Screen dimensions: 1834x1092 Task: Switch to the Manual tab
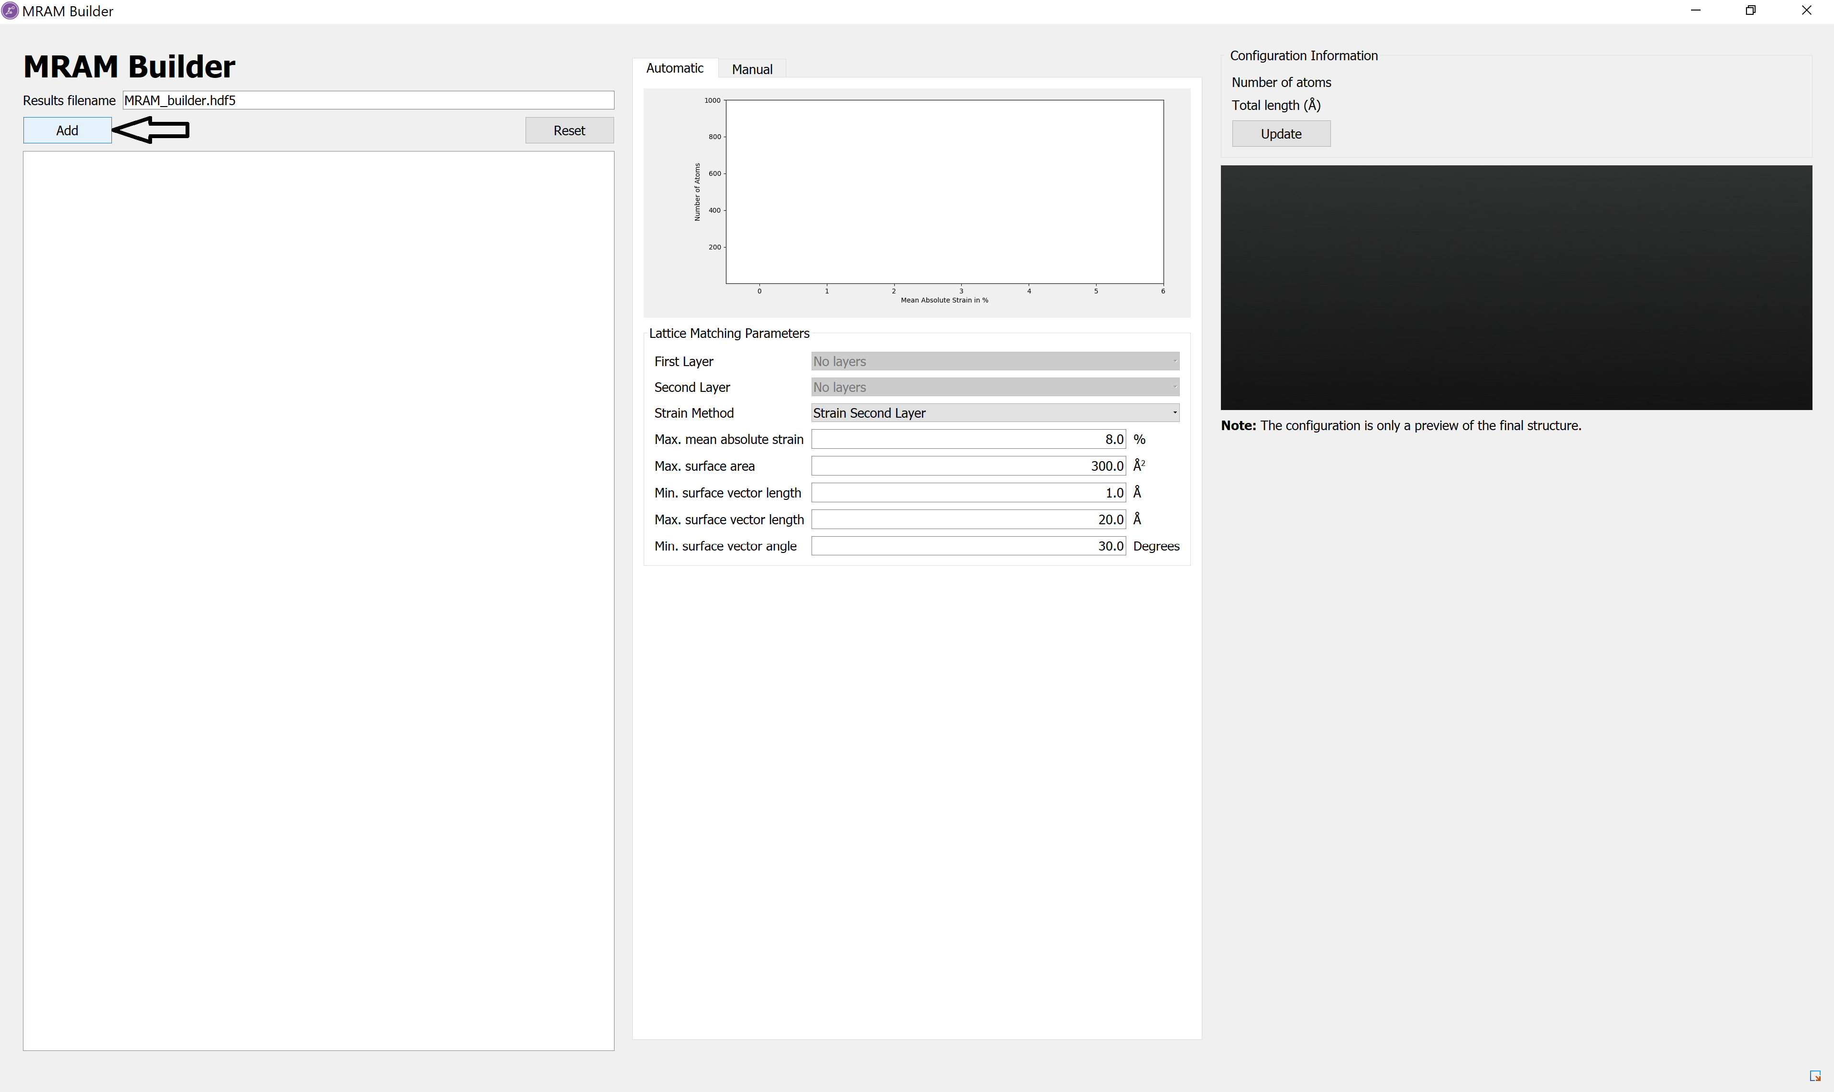point(752,69)
